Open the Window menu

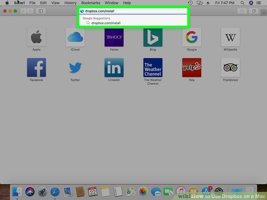pyautogui.click(x=111, y=3)
